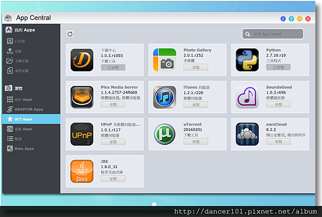
Task: Click the 我的 Apps sidebar heading icon
Action: coord(9,30)
